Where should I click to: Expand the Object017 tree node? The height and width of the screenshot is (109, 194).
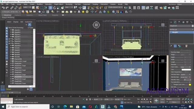pos(9,43)
